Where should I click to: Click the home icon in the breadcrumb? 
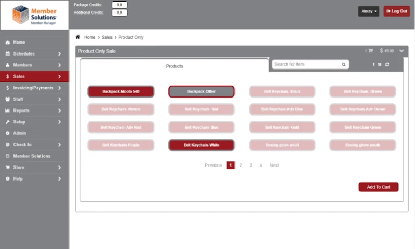pyautogui.click(x=78, y=37)
